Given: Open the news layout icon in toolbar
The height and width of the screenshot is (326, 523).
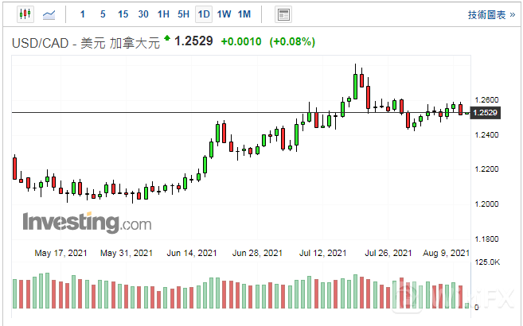Looking at the screenshot, I should tap(283, 14).
